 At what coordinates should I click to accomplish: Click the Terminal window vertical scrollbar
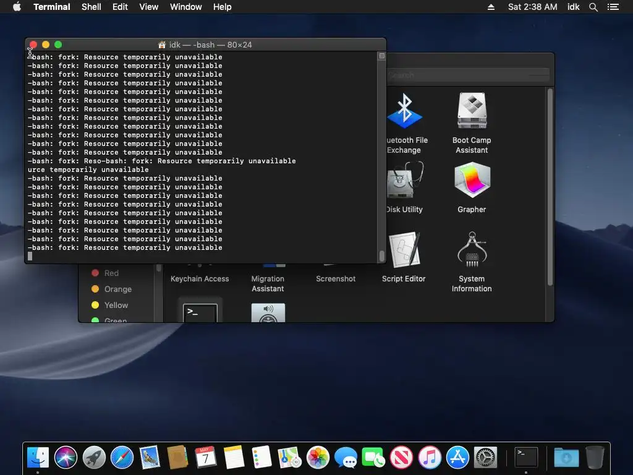(x=381, y=255)
